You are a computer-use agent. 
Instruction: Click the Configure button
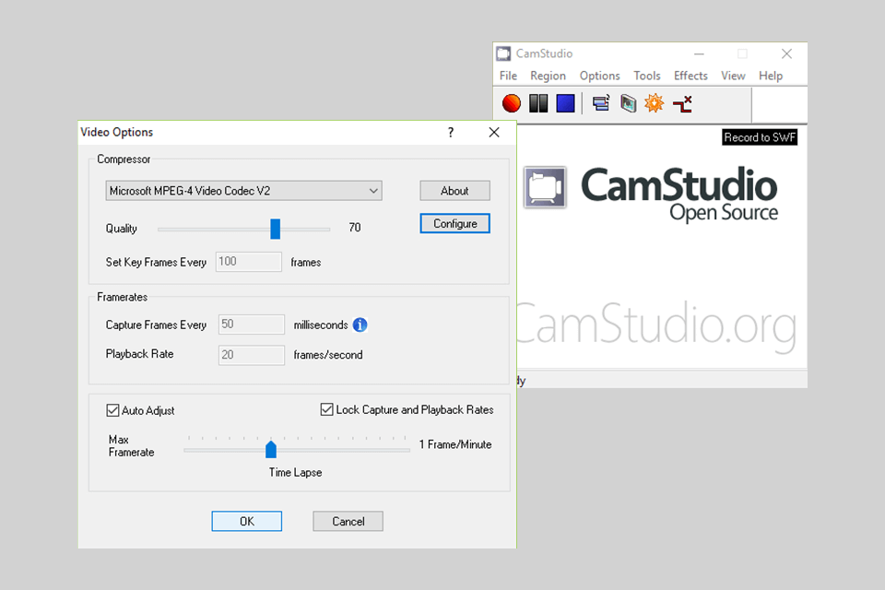pyautogui.click(x=454, y=224)
